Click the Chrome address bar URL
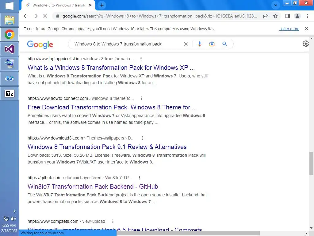This screenshot has height=236, width=314. 159,16
